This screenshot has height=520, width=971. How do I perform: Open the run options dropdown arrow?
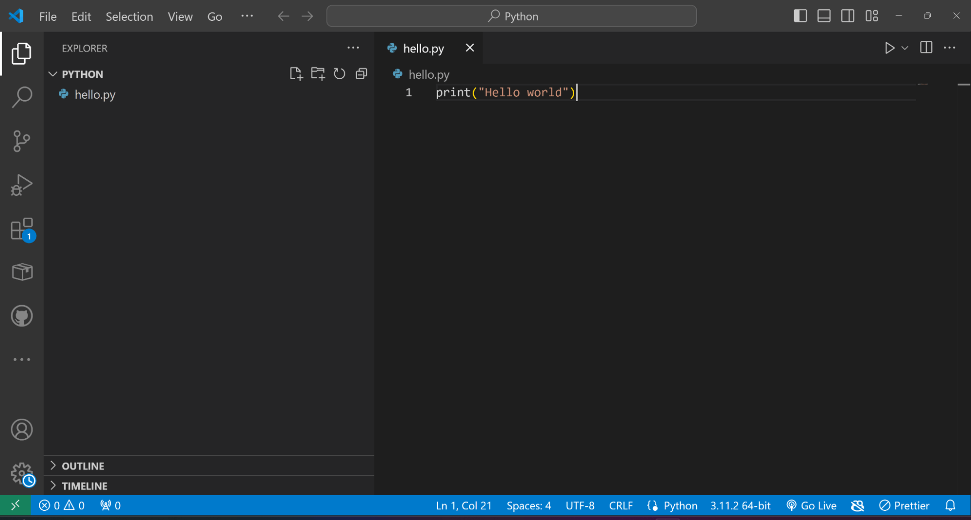point(904,48)
